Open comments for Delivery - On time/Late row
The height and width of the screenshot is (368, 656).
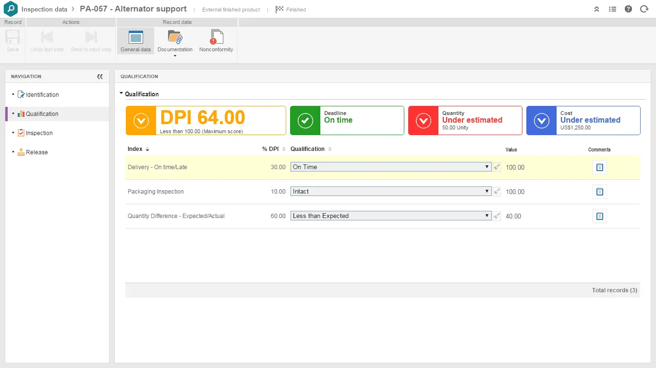pos(599,167)
